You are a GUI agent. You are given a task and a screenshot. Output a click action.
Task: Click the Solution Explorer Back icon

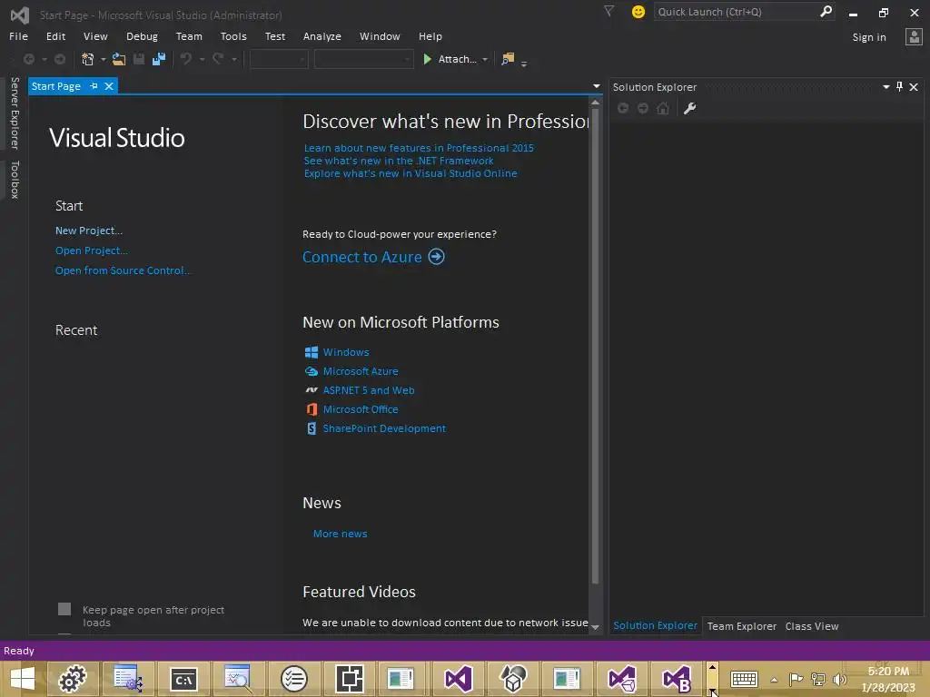tap(623, 108)
